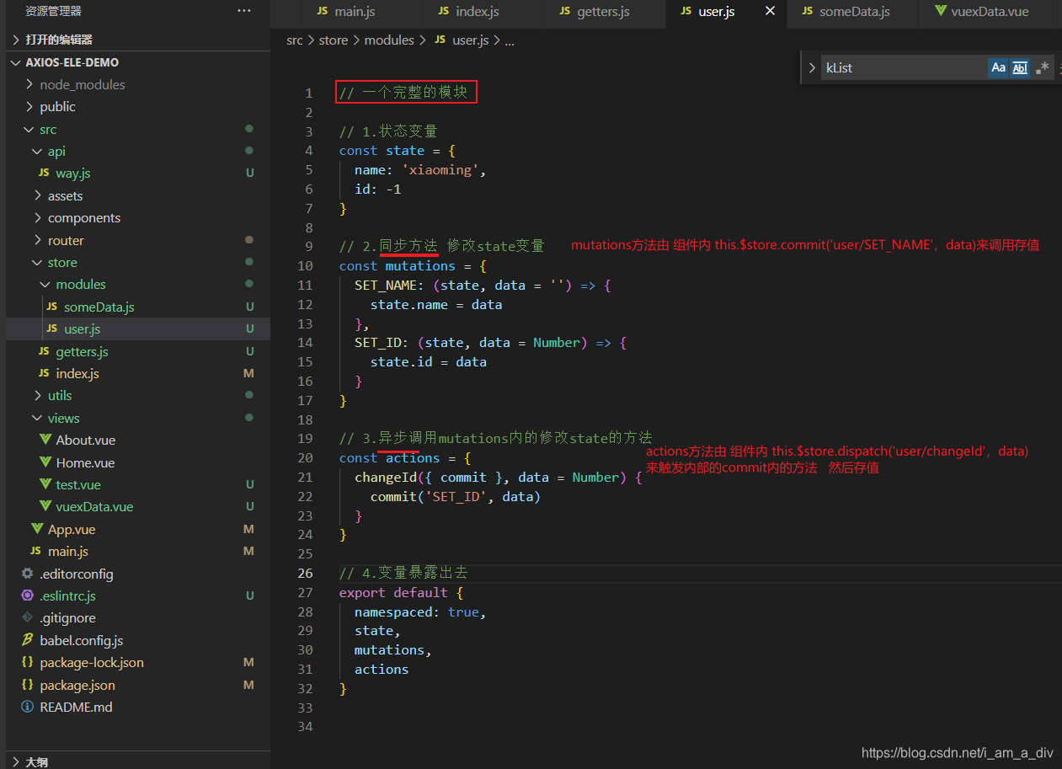Open the explorer more actions ellipsis
Viewport: 1062px width, 769px height.
point(244,11)
